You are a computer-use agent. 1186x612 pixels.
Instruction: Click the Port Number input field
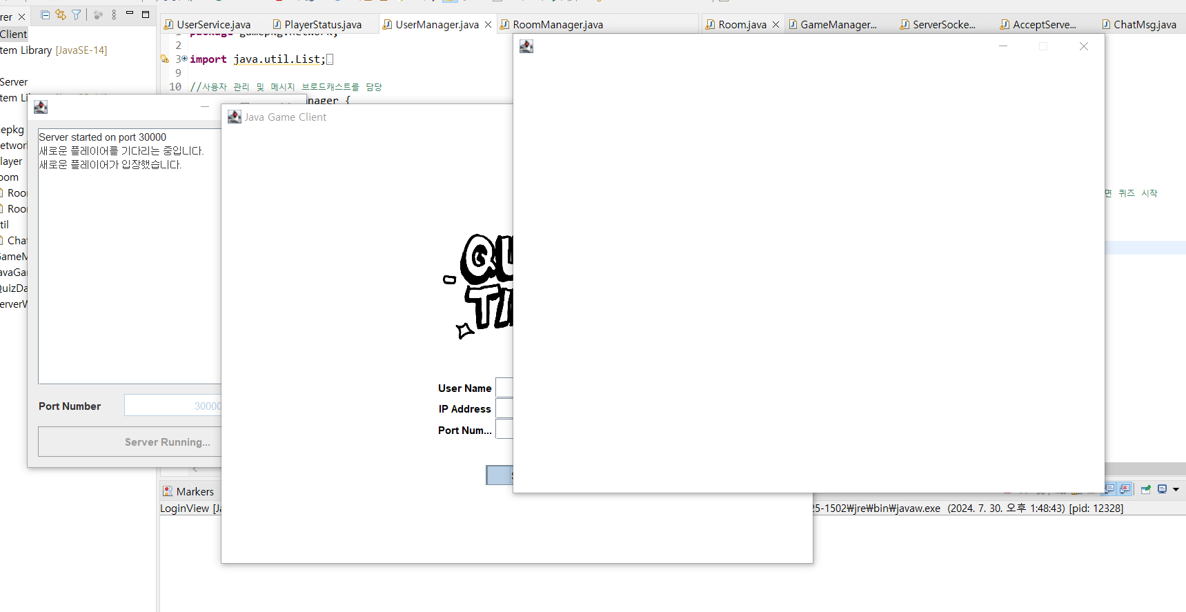tap(172, 406)
